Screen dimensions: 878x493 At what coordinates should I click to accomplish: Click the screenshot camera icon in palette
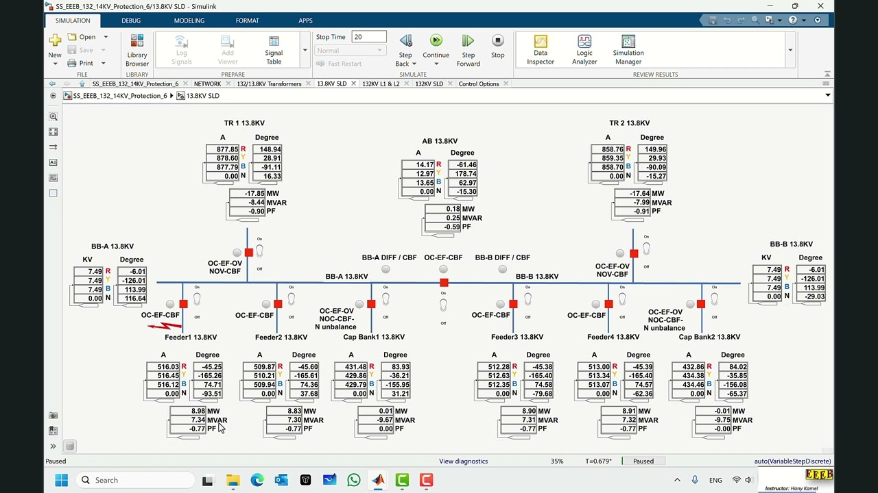point(53,416)
